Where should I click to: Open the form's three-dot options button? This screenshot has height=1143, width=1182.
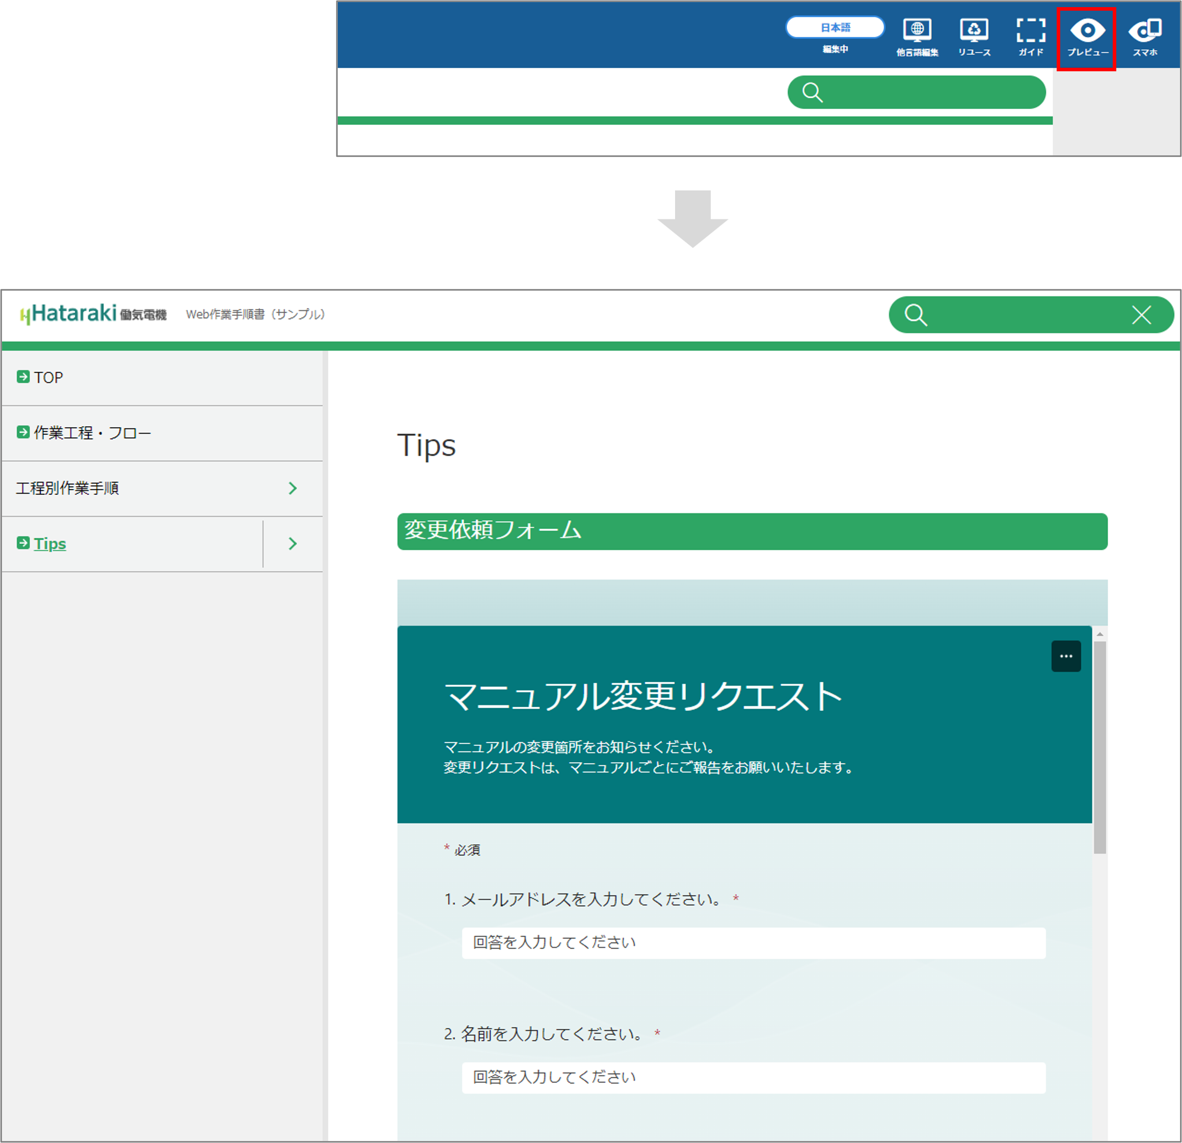tap(1066, 656)
